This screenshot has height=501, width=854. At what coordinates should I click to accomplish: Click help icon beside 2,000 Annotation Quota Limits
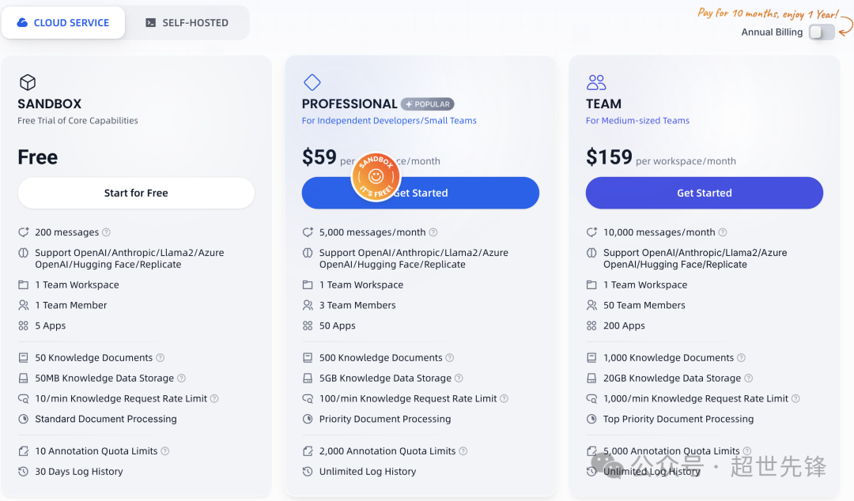(463, 451)
